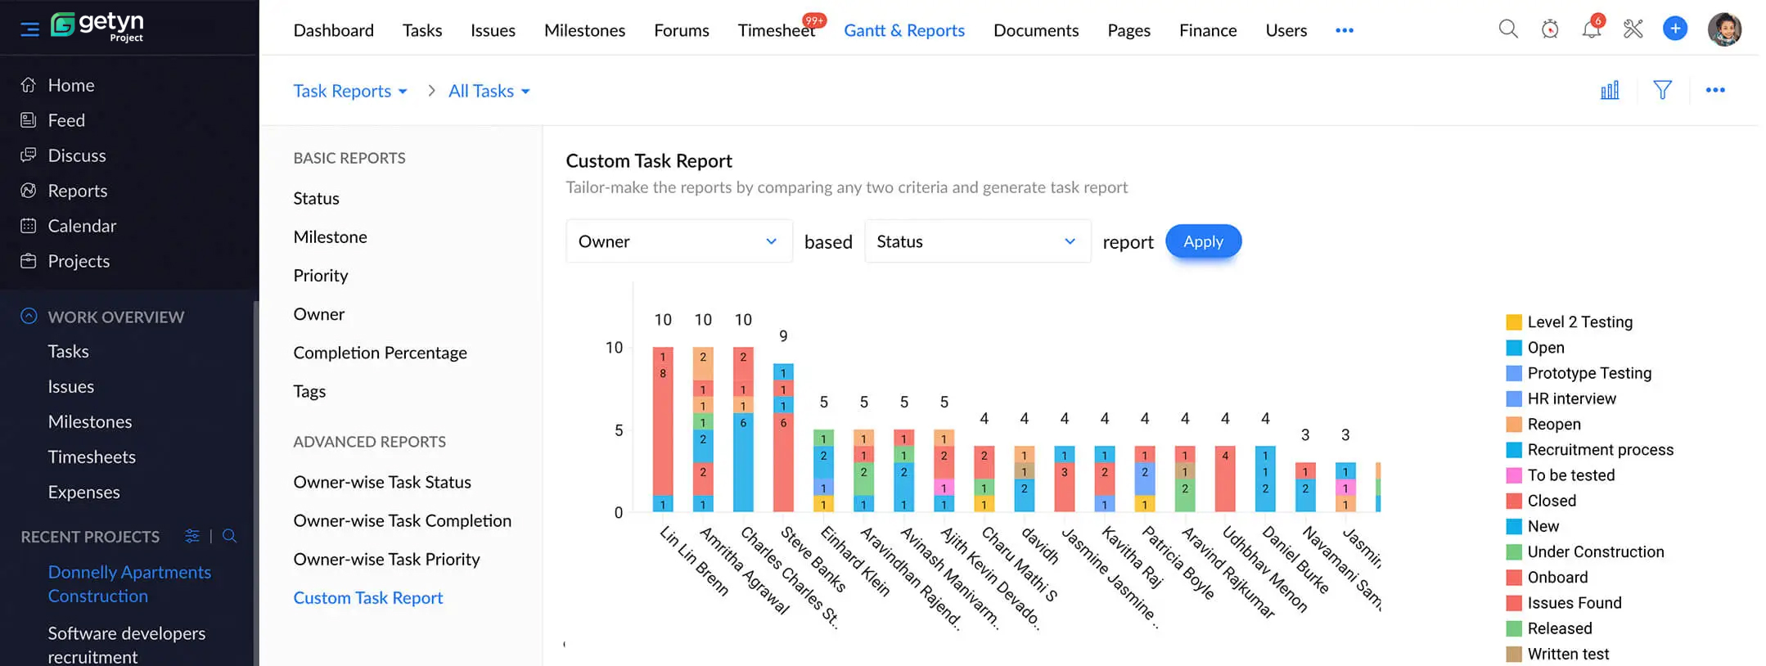This screenshot has height=666, width=1766.
Task: Switch to the Milestones tab
Action: tap(584, 30)
